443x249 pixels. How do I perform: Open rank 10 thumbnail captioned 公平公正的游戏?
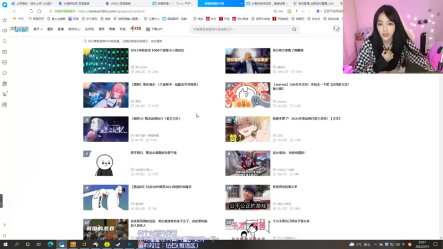[248, 198]
